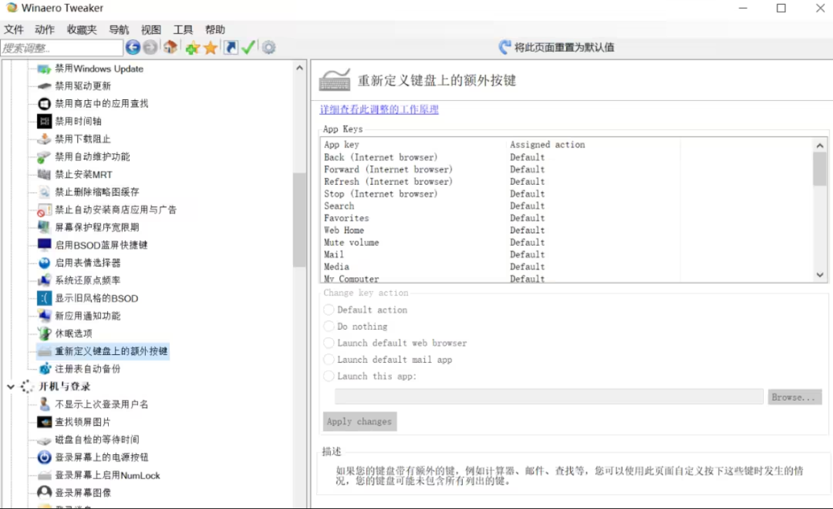Select 屏幕保护程序宽限期 in the tree
This screenshot has height=509, width=833.
(97, 228)
